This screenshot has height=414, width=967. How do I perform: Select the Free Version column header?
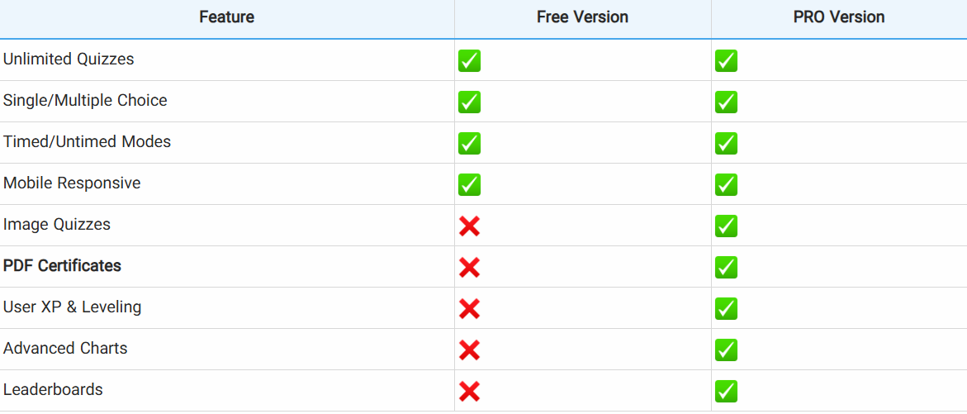coord(582,17)
